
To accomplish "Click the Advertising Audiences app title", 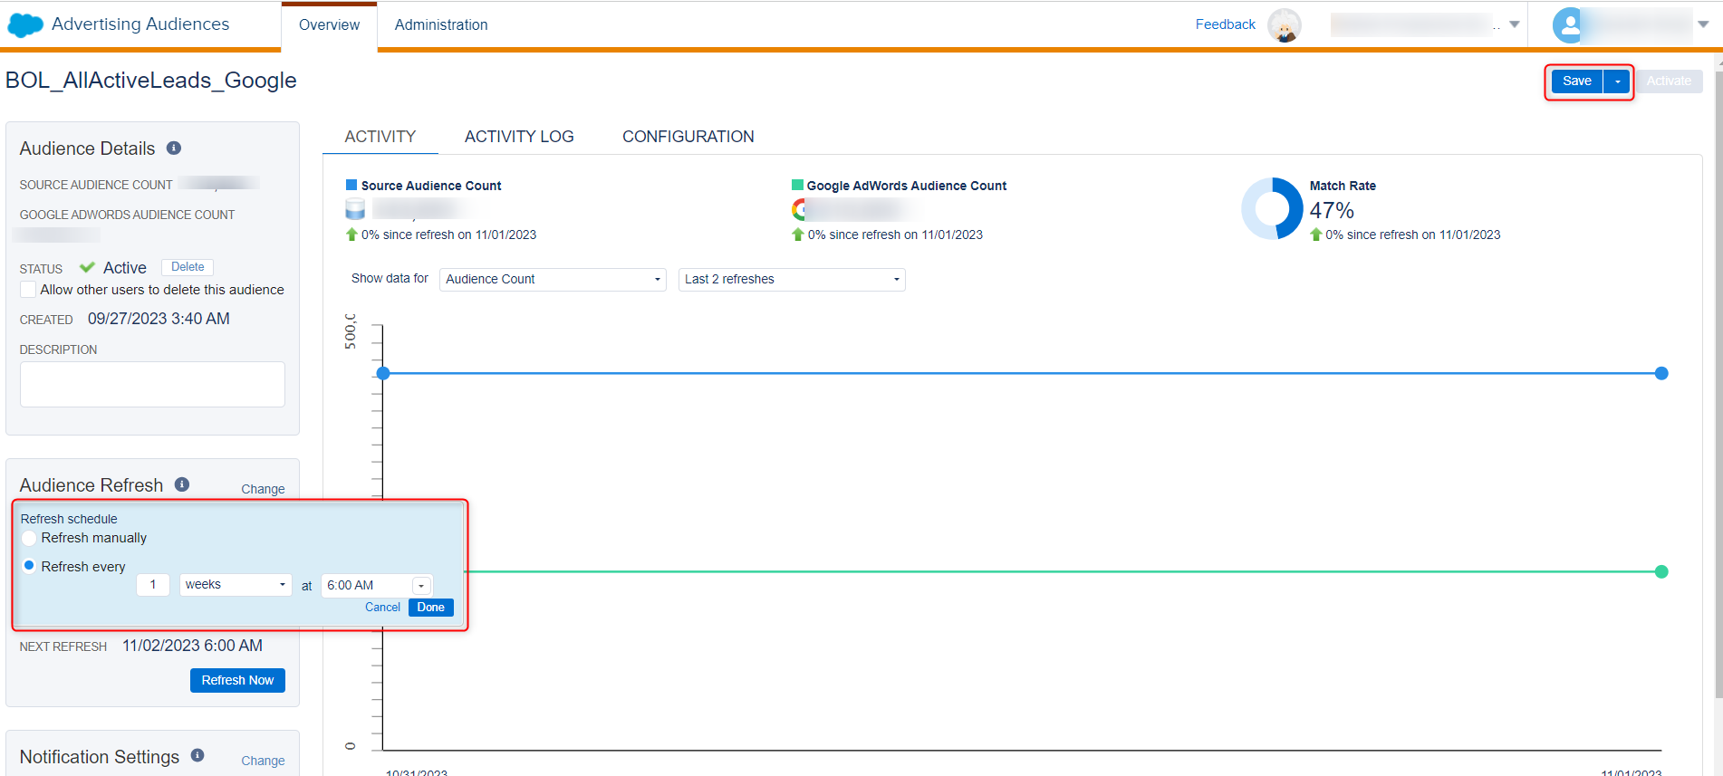I will tap(140, 24).
